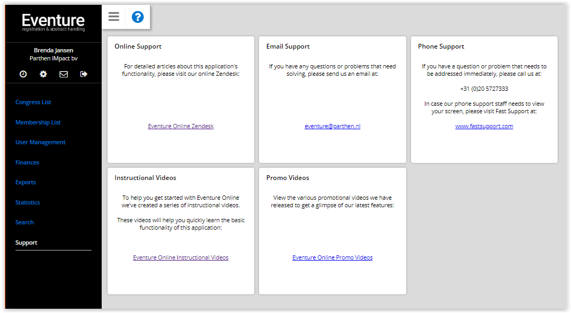Click the Online Support card heading
Screen dimensions: 571x313
tap(138, 46)
